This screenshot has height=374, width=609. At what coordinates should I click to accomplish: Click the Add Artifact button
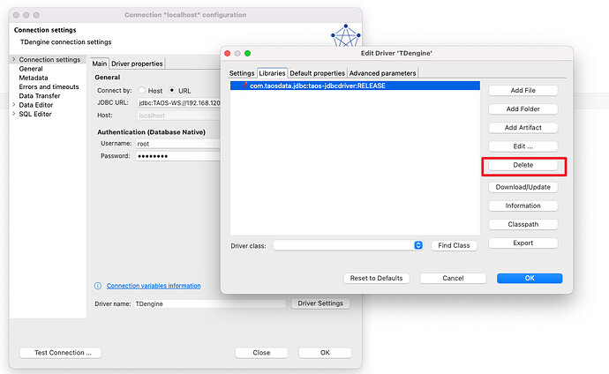pos(523,128)
